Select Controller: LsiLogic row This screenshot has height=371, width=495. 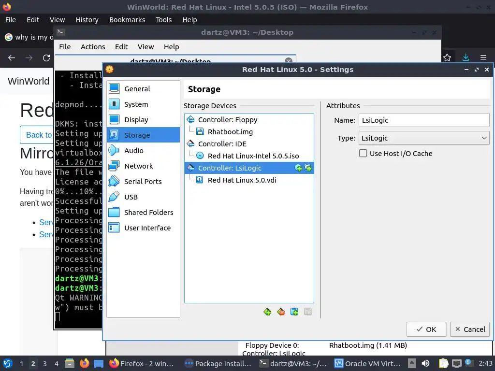(249, 168)
